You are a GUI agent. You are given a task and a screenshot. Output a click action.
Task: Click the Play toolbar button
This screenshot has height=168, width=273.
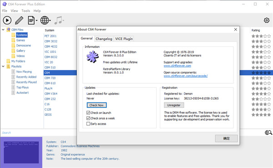pyautogui.click(x=7, y=20)
